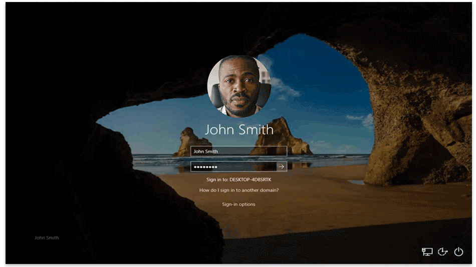Open 'How do I sign in to another domain?'

[239, 190]
